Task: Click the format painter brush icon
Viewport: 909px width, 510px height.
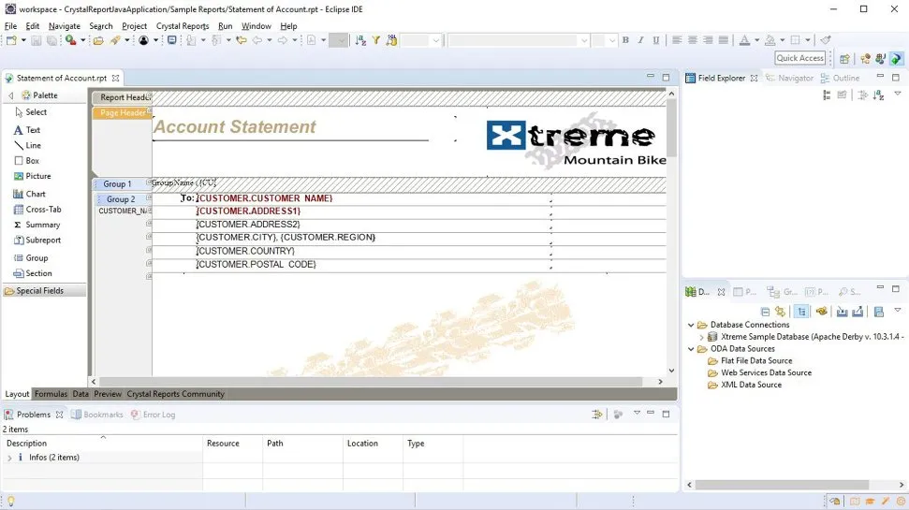Action: tap(826, 40)
